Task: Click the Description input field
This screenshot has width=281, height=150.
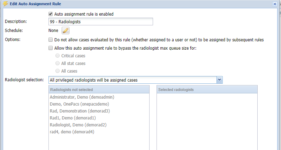Action: click(101, 22)
